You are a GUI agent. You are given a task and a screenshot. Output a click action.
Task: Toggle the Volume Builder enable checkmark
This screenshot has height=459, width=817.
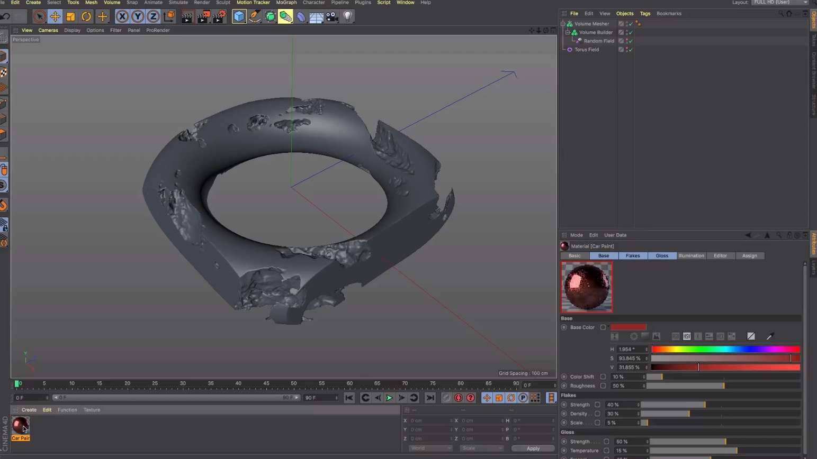(631, 32)
